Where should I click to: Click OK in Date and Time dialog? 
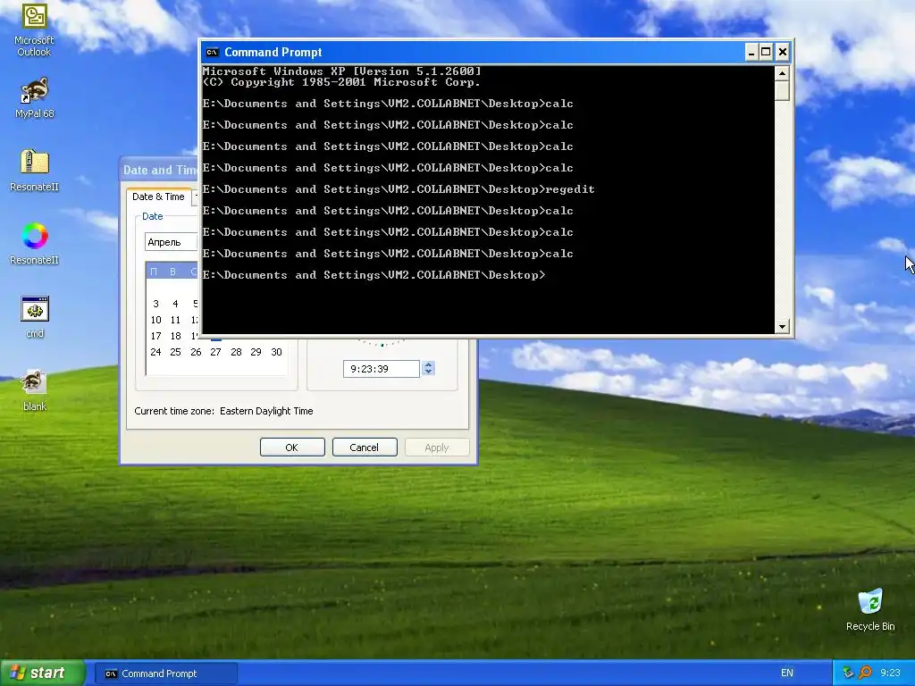coord(292,448)
